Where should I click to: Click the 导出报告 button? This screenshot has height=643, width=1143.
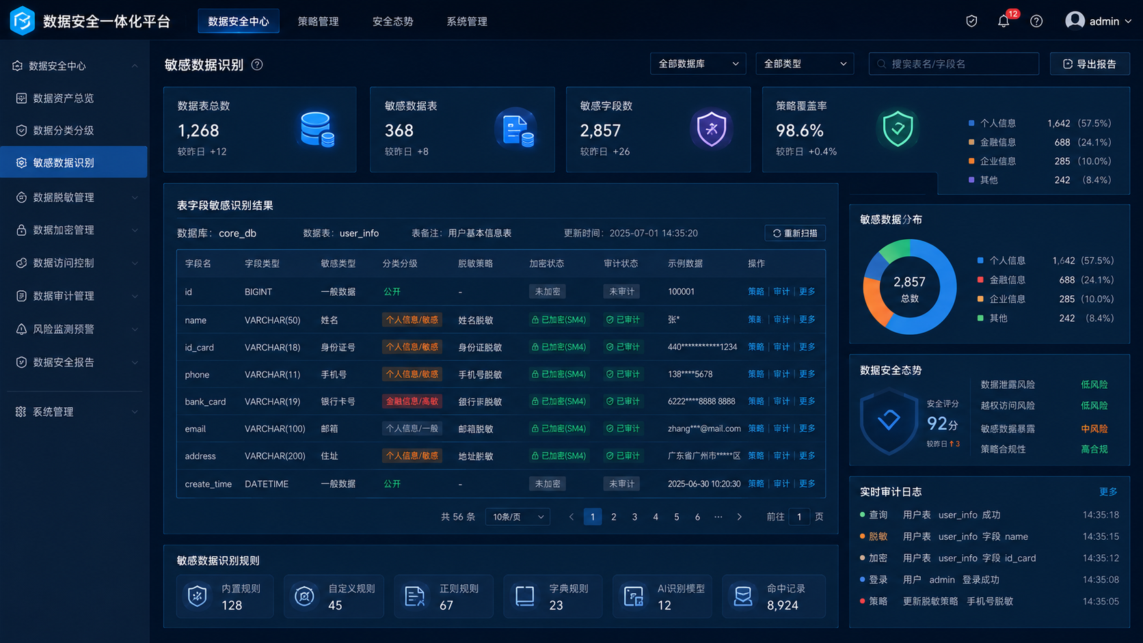(x=1090, y=64)
